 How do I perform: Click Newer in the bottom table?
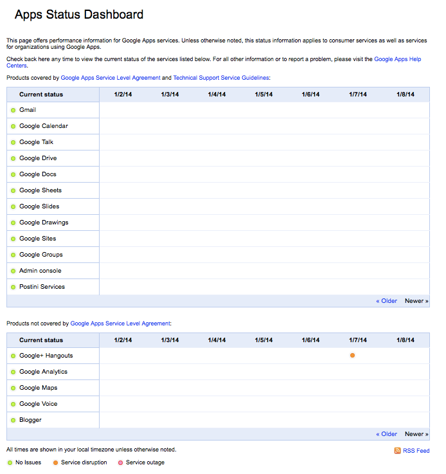click(416, 434)
